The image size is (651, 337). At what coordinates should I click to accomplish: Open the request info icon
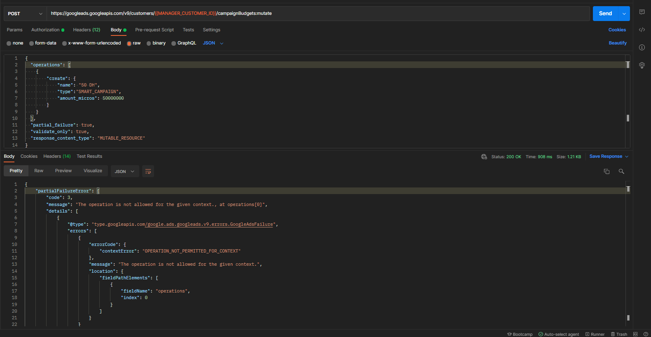[x=642, y=47]
